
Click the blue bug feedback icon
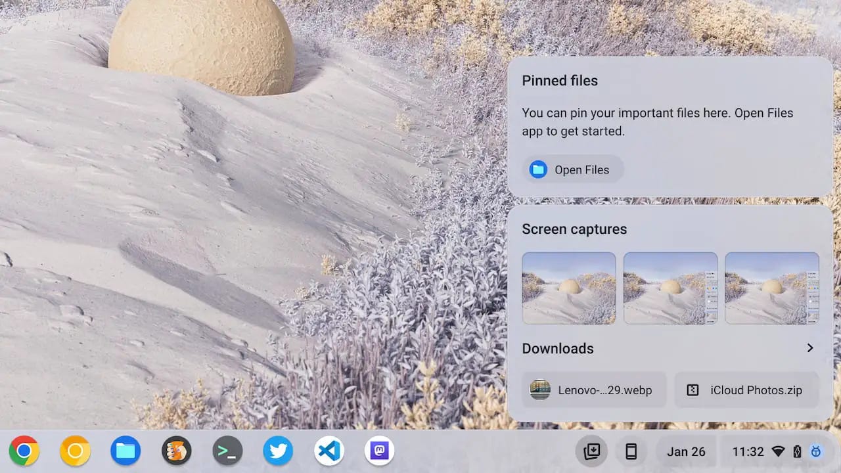(816, 451)
